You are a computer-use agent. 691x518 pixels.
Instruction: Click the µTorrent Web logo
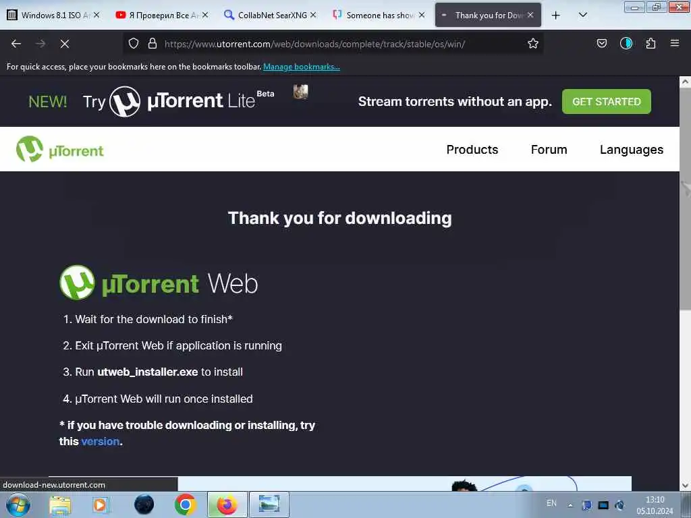coord(159,283)
